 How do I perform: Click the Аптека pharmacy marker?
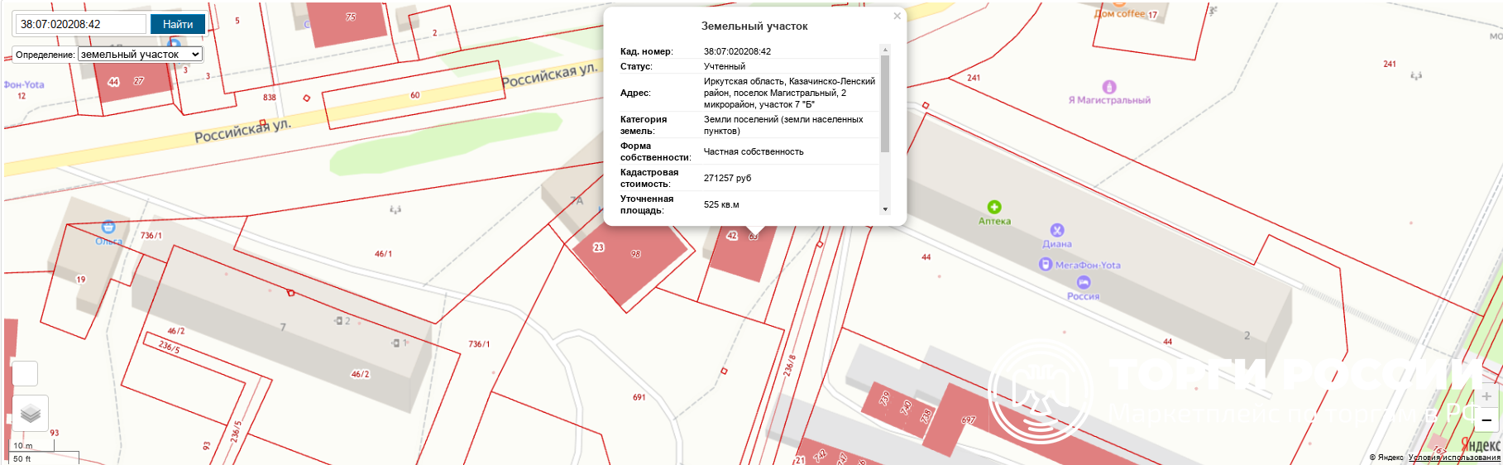coord(993,207)
